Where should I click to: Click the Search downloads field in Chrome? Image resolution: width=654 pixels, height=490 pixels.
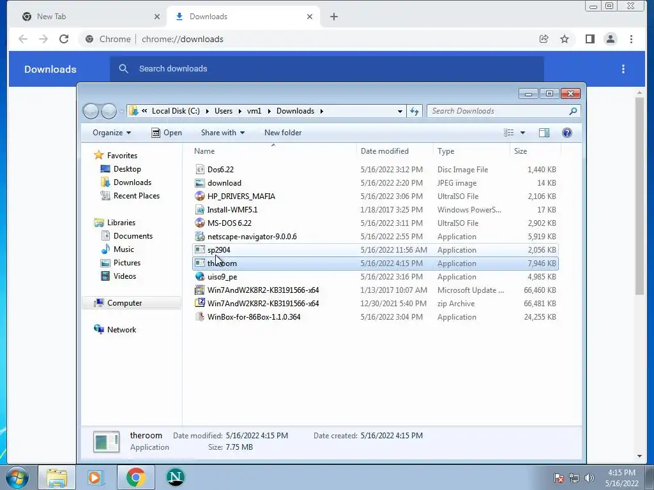(327, 69)
